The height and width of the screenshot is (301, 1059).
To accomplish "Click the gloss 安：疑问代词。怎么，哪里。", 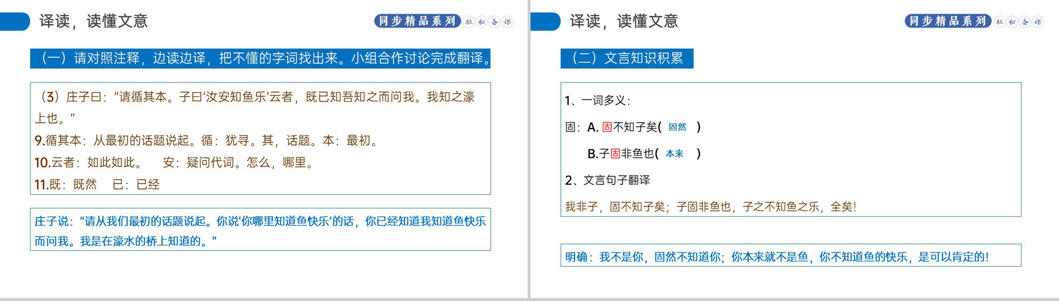I will click(x=240, y=163).
